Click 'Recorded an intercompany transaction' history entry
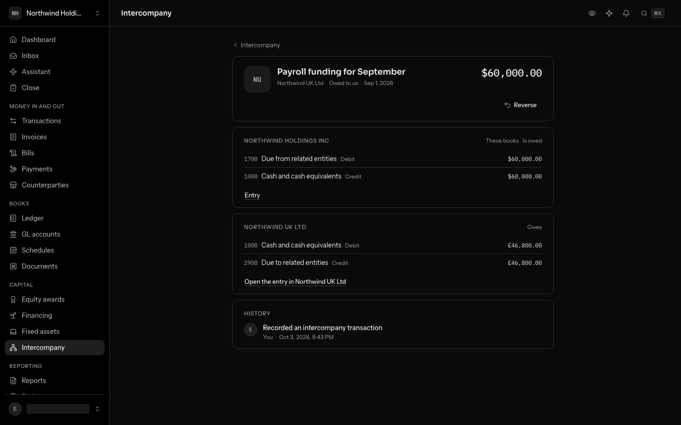681x425 pixels. tap(323, 328)
